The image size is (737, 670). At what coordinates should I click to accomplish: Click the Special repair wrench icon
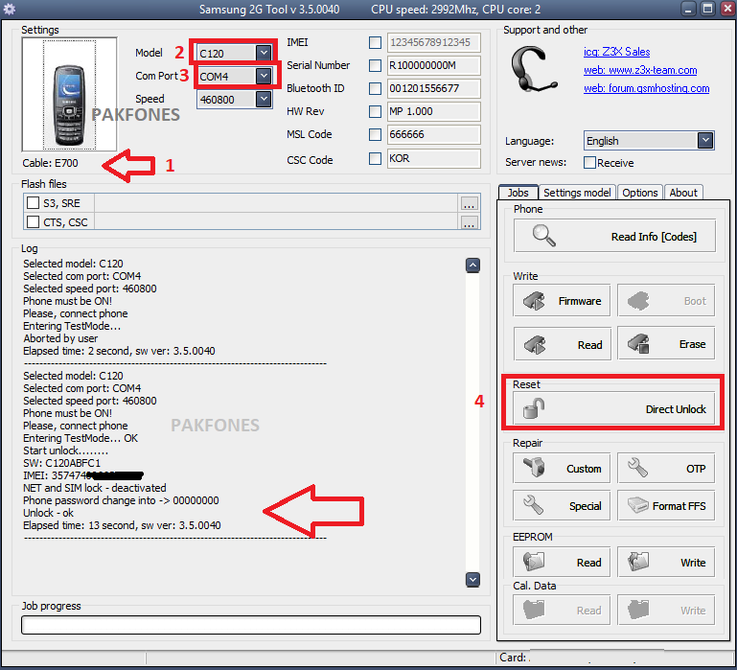click(x=534, y=505)
